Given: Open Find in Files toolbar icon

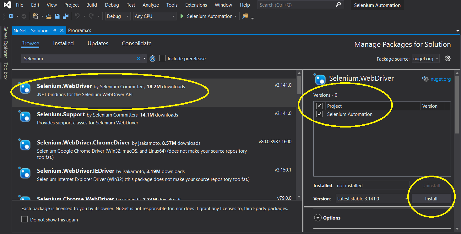Looking at the screenshot, I should click(245, 16).
